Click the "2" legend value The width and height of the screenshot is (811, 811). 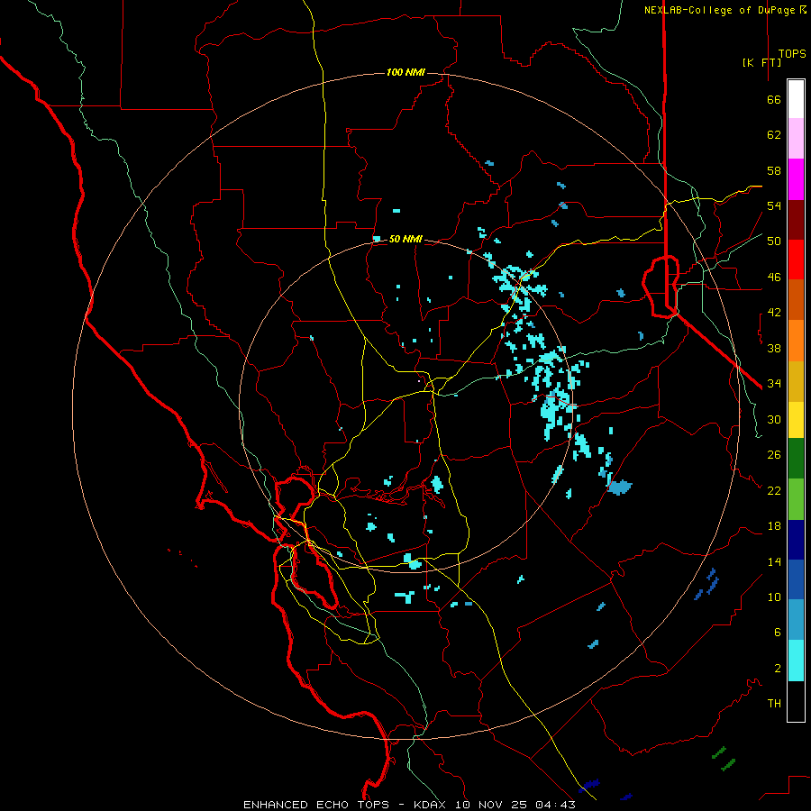[x=778, y=669]
